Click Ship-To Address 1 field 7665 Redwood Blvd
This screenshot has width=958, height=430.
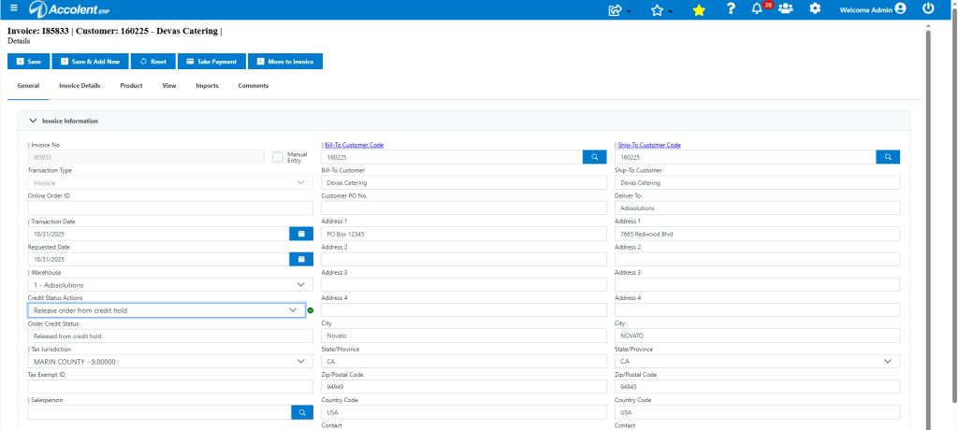coord(757,234)
